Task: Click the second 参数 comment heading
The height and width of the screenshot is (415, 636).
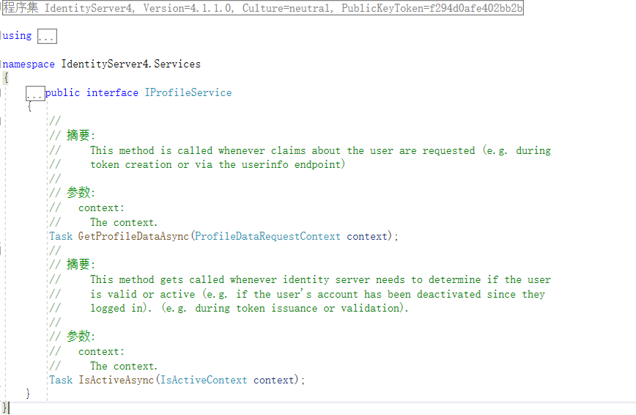Action: 81,337
